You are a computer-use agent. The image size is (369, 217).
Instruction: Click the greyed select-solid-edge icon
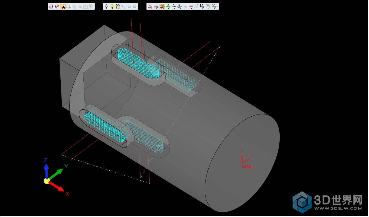pos(80,7)
